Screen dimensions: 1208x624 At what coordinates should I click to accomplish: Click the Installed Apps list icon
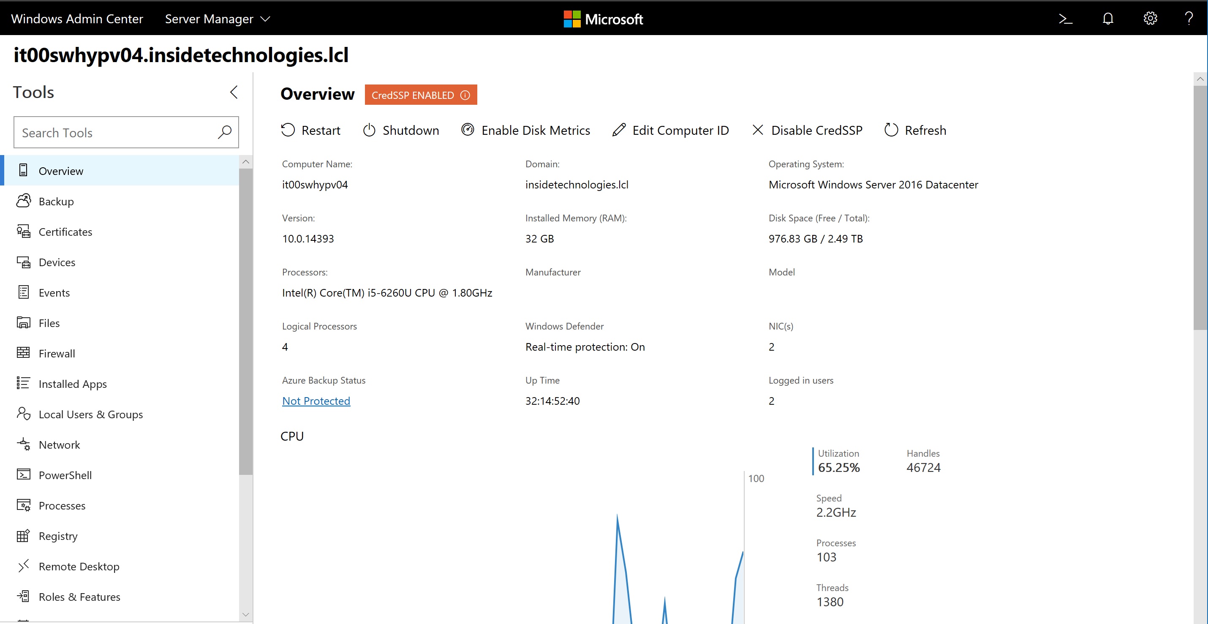pyautogui.click(x=24, y=383)
